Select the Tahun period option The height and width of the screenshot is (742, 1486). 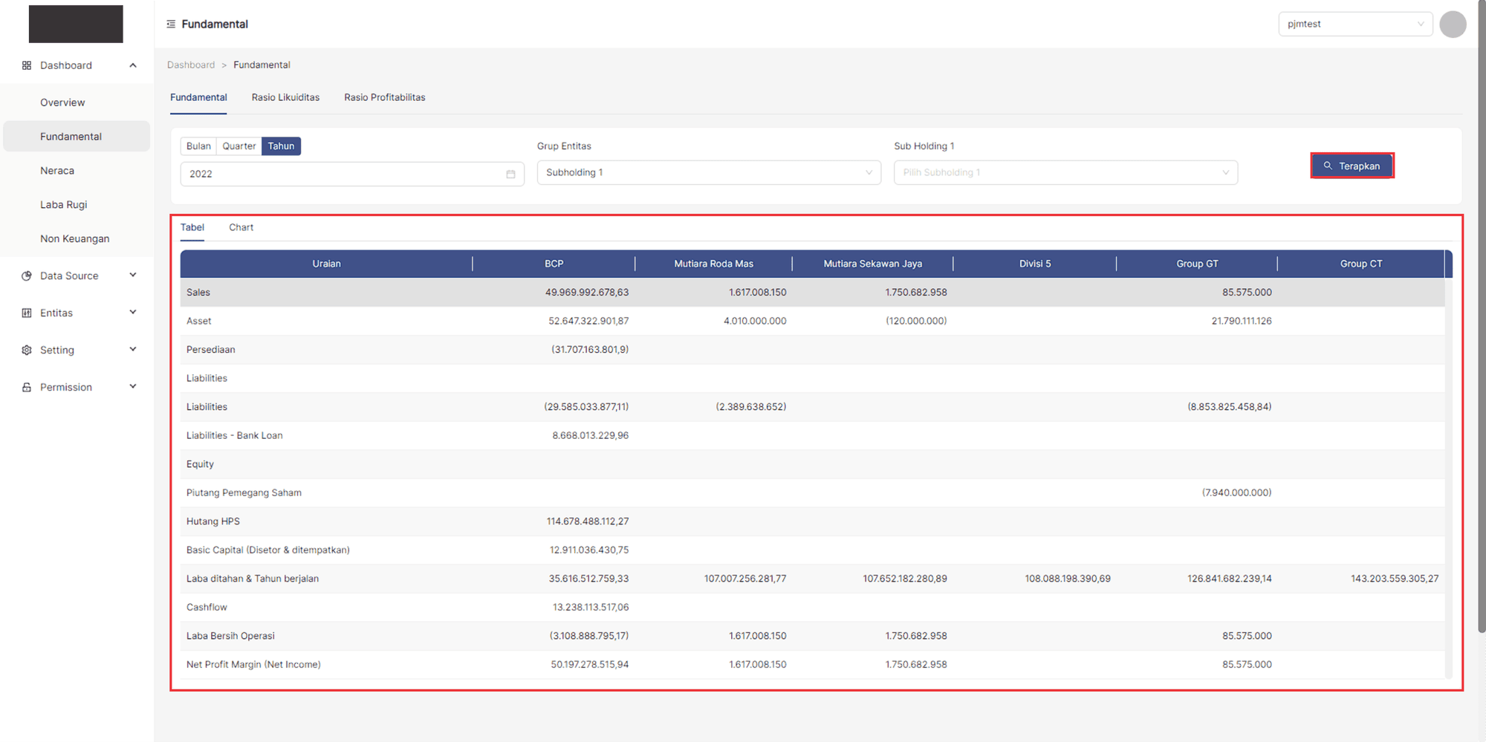coord(281,146)
